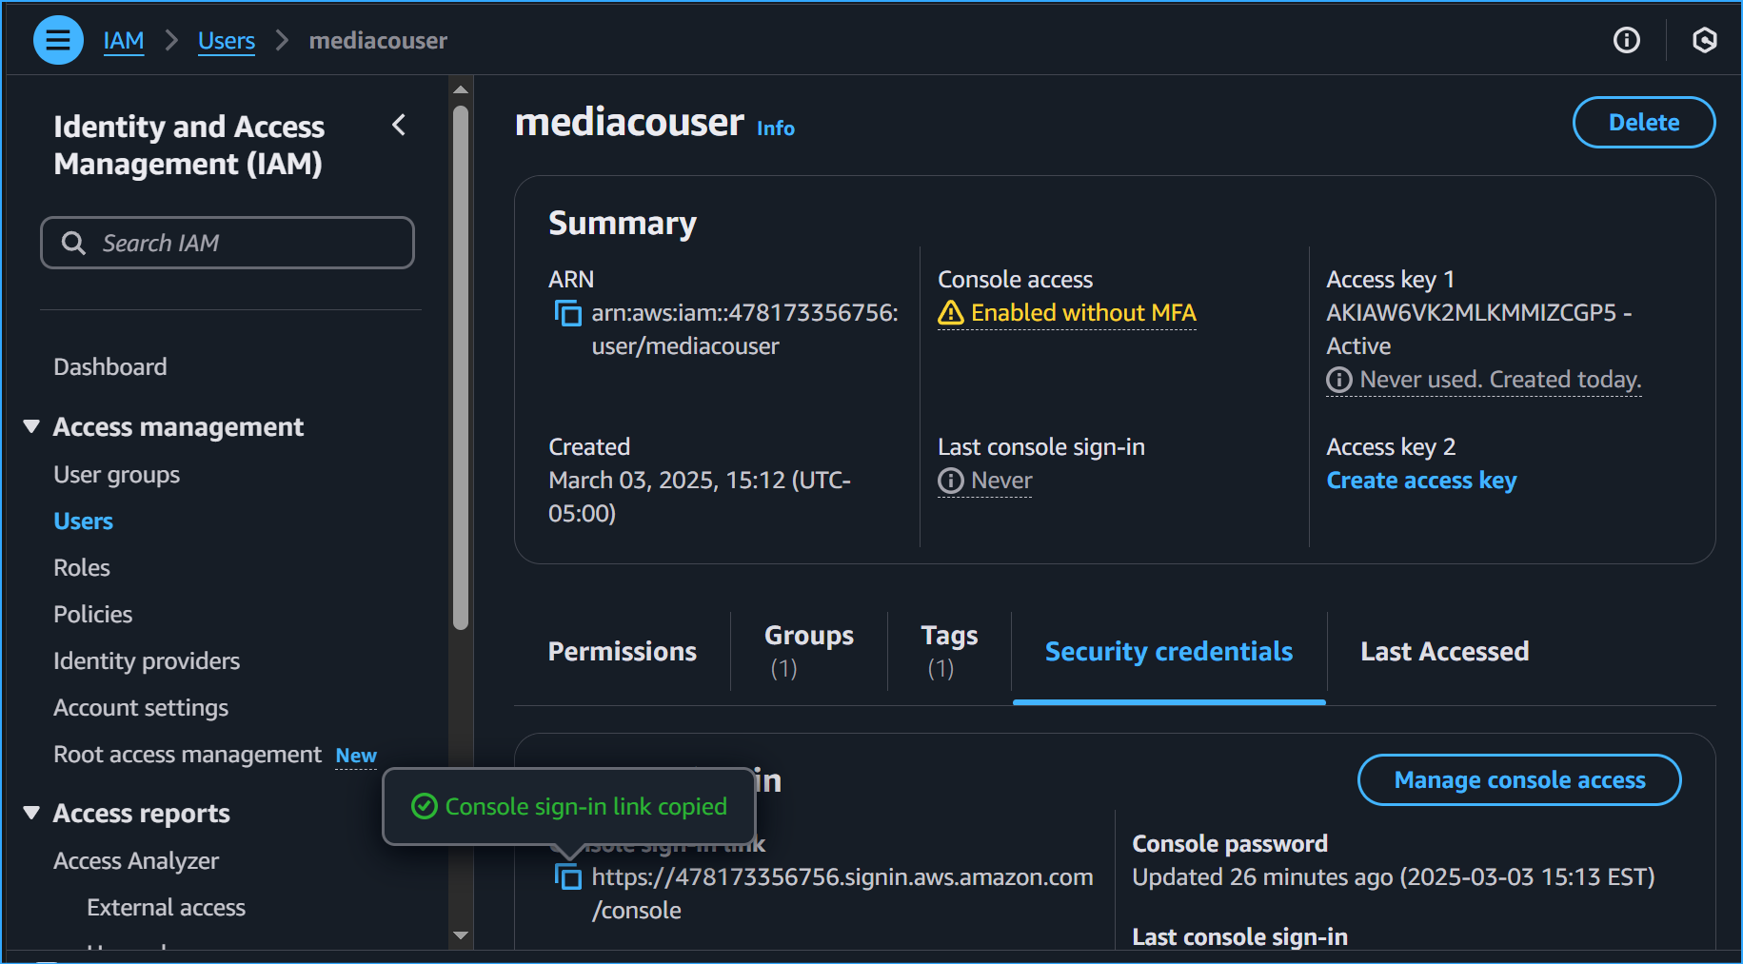
Task: Click info icon next to Never used
Action: tap(1338, 380)
